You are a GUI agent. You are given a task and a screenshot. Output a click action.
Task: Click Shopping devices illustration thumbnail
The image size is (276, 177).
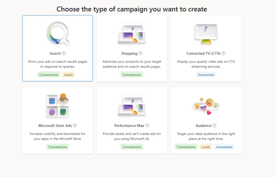click(x=132, y=34)
